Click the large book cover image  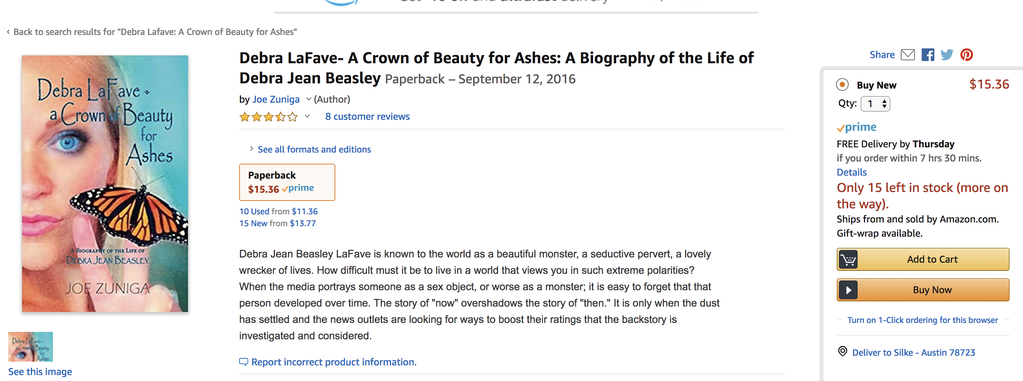coord(105,183)
